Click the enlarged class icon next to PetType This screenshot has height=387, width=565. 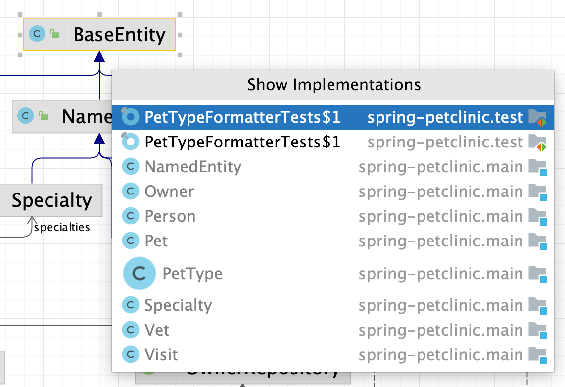tap(139, 273)
